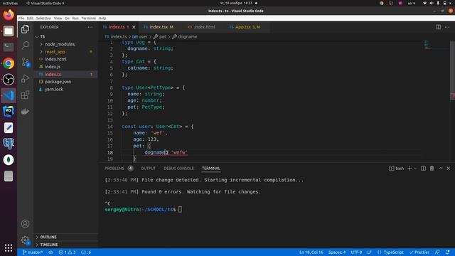Switch to the index.tsx tab
Viewport: 455px width, 256px height.
click(159, 27)
